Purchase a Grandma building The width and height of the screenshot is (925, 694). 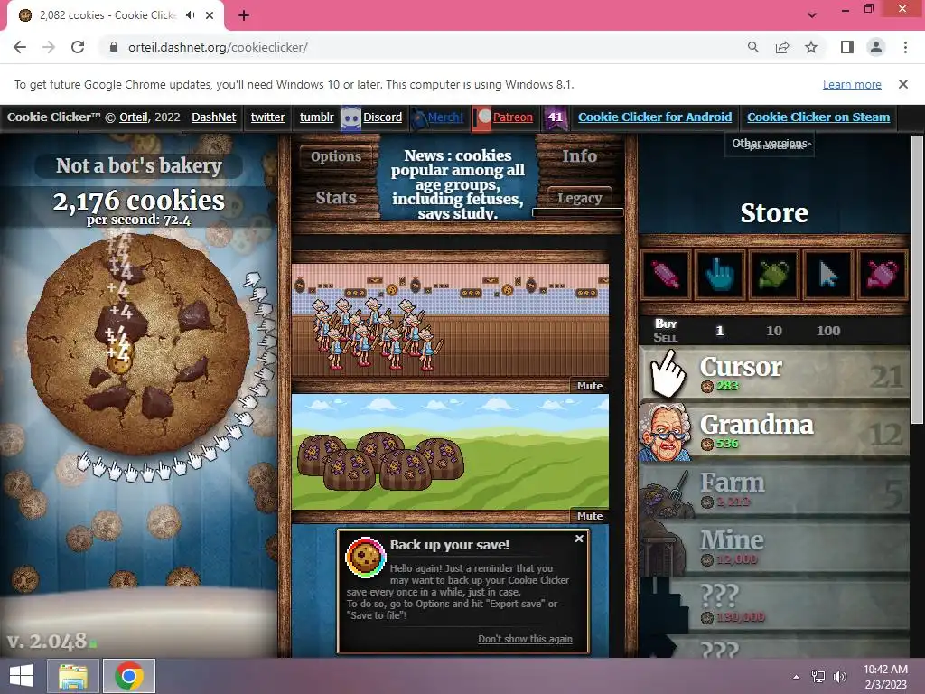click(774, 432)
